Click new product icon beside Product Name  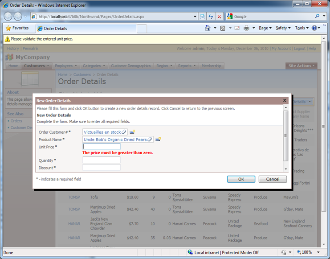(x=158, y=139)
